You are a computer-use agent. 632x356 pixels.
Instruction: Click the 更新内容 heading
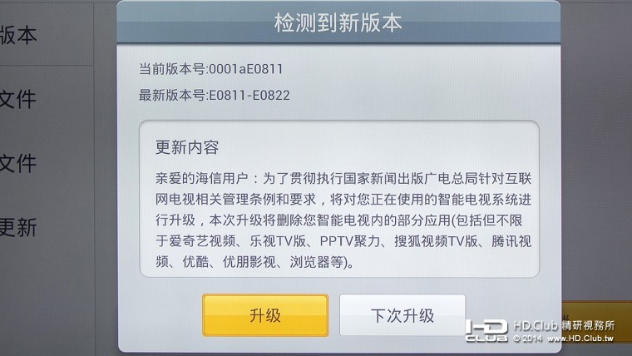[187, 147]
